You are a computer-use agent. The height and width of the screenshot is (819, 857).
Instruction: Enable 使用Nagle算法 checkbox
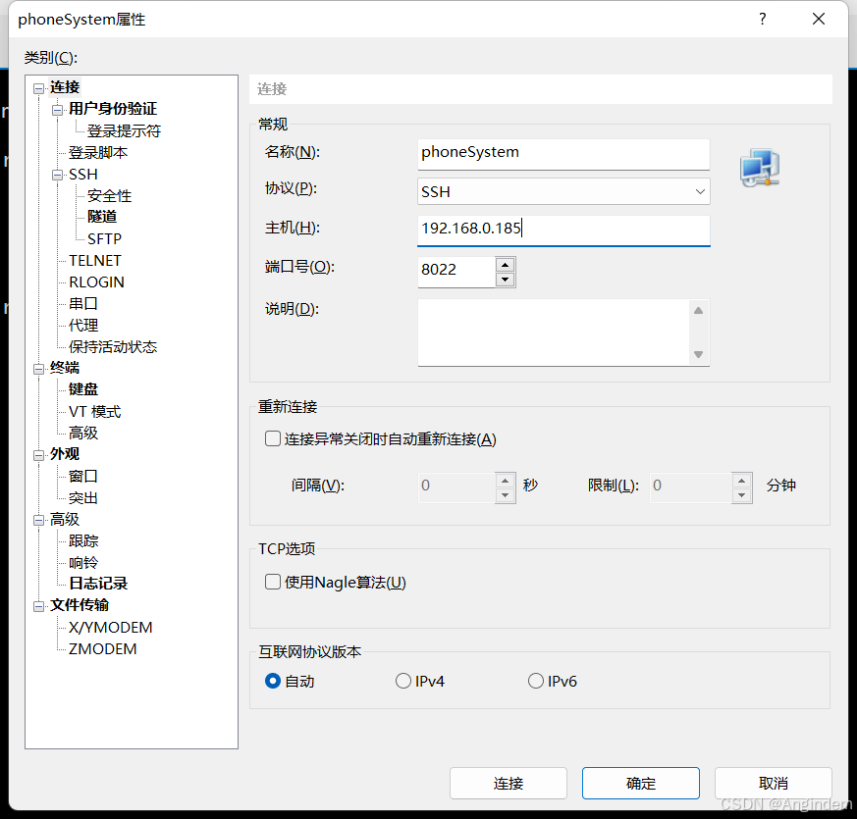pos(273,582)
